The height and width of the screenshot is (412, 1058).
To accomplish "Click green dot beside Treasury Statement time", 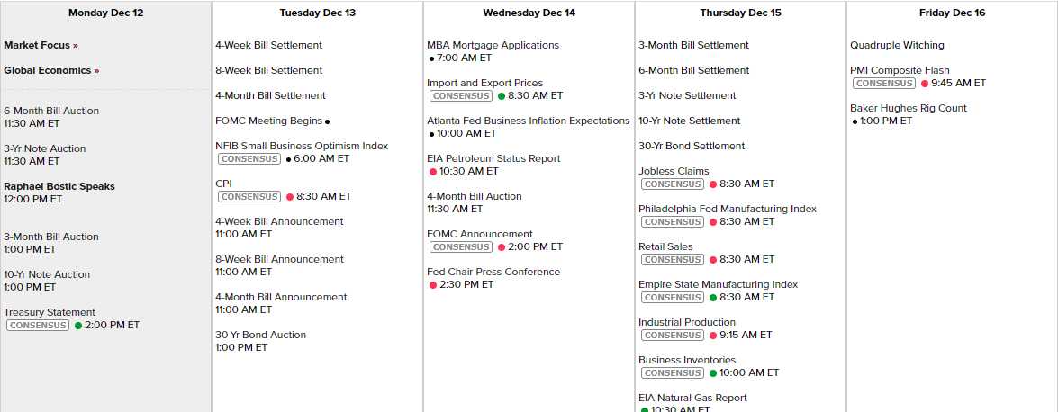I will (x=78, y=326).
